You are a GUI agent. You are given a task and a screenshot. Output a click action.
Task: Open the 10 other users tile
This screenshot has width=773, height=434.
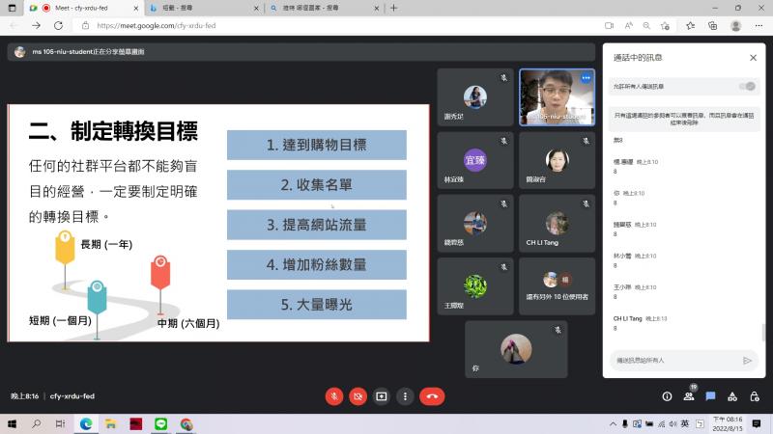557,286
